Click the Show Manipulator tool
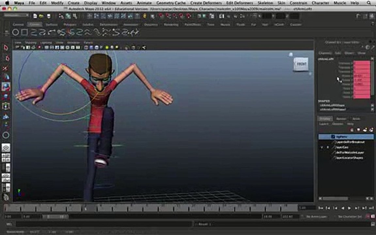Image resolution: width=376 pixels, height=235 pixels. [x=6, y=125]
